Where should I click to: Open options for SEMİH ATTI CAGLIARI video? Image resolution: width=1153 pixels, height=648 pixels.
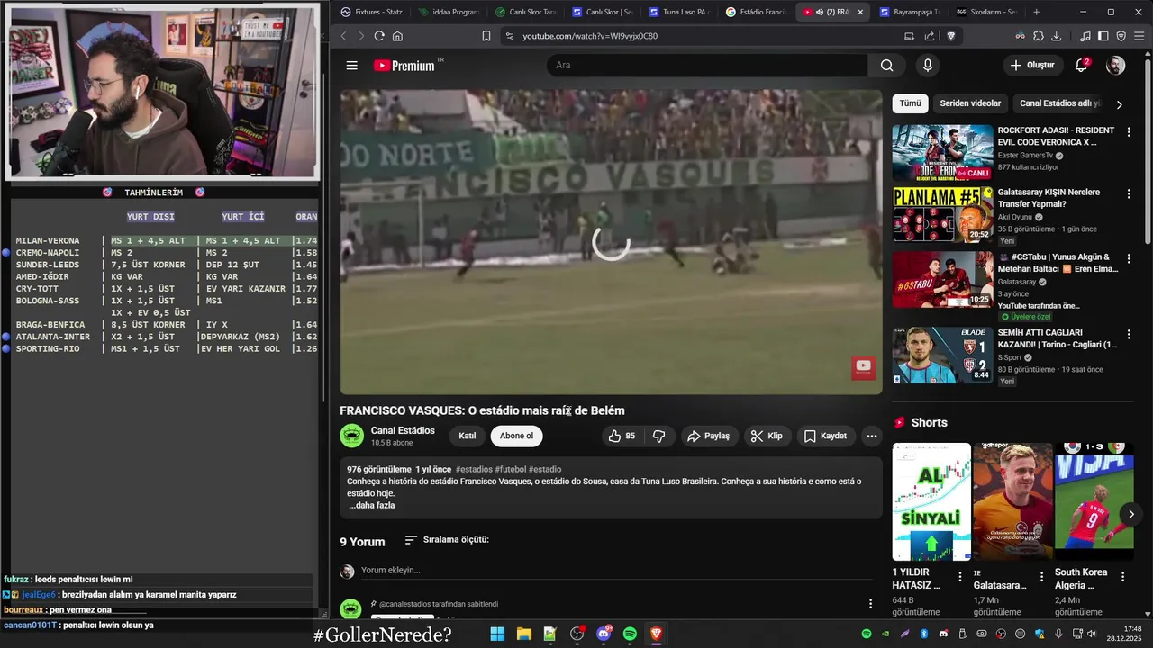click(x=1129, y=334)
